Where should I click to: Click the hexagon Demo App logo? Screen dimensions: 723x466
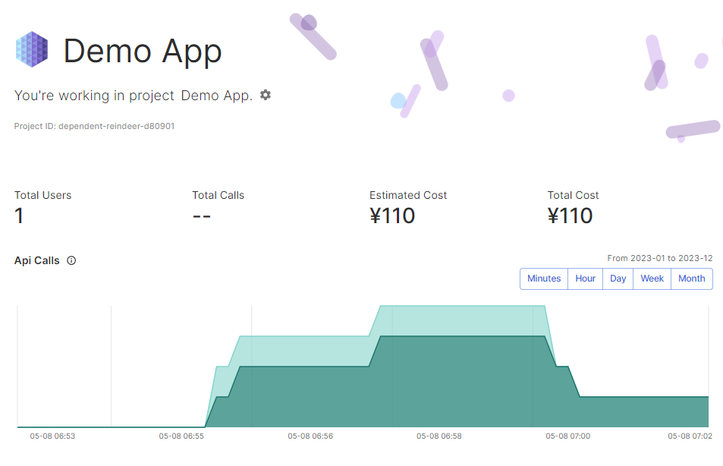tap(32, 51)
